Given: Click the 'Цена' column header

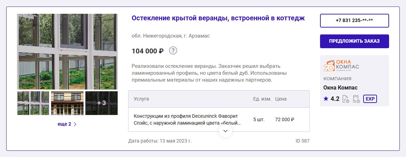Looking at the screenshot, I should (281, 99).
